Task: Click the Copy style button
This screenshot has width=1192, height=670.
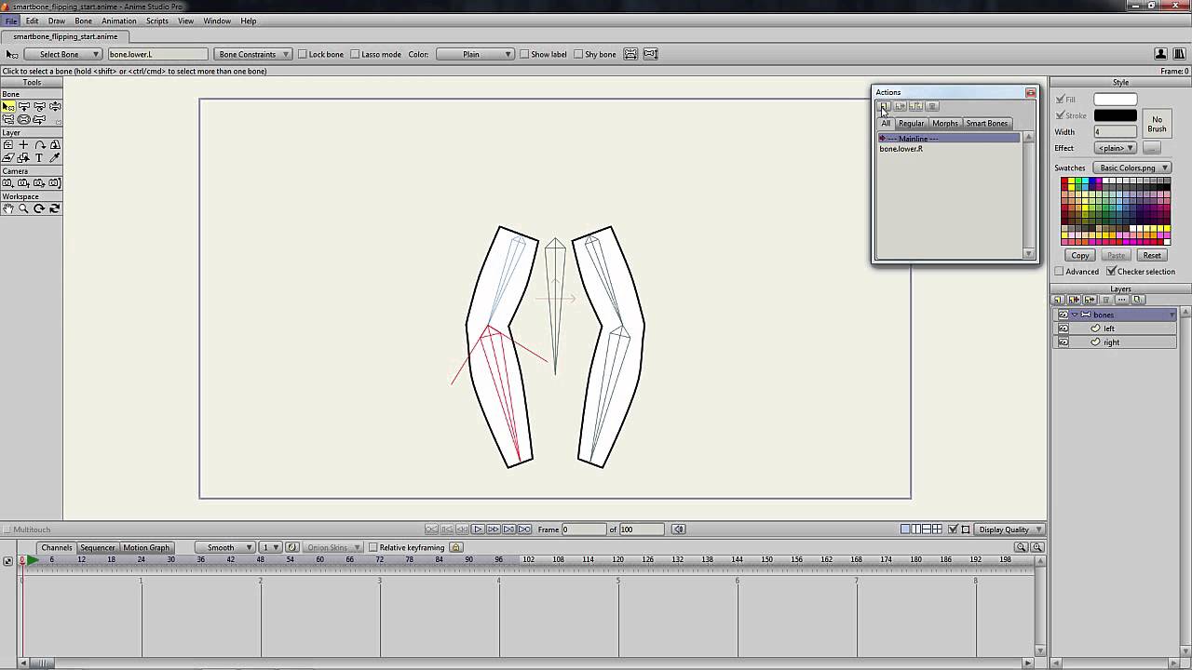Action: [1080, 255]
